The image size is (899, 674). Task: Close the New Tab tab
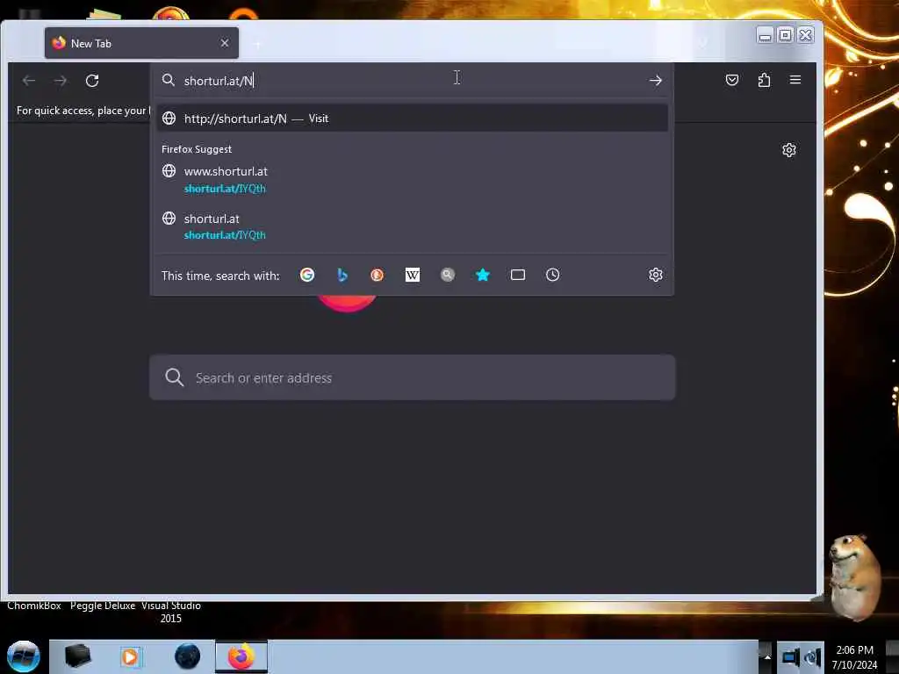click(x=225, y=43)
